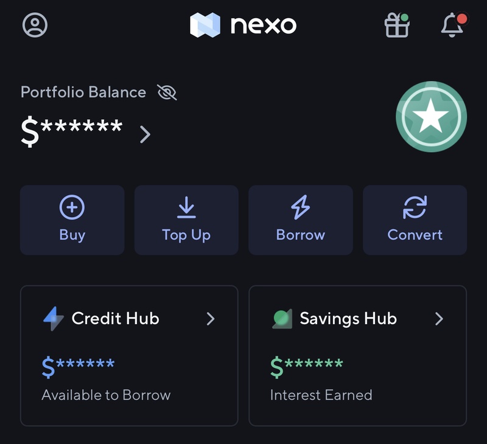
Task: Click the Credit Hub lightning icon
Action: click(54, 319)
